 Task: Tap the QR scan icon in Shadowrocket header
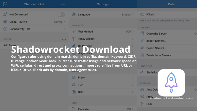coord(5,4)
